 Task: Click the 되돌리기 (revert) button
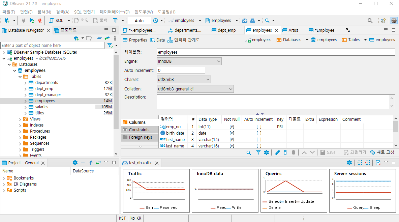tap(355, 152)
